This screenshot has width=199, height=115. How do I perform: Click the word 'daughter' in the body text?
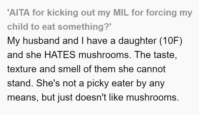[x=137, y=41]
